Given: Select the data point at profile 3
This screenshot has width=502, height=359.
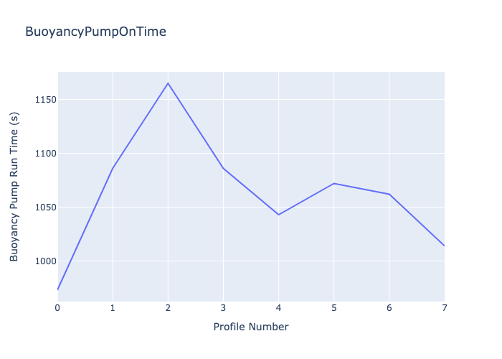Looking at the screenshot, I should [x=223, y=168].
